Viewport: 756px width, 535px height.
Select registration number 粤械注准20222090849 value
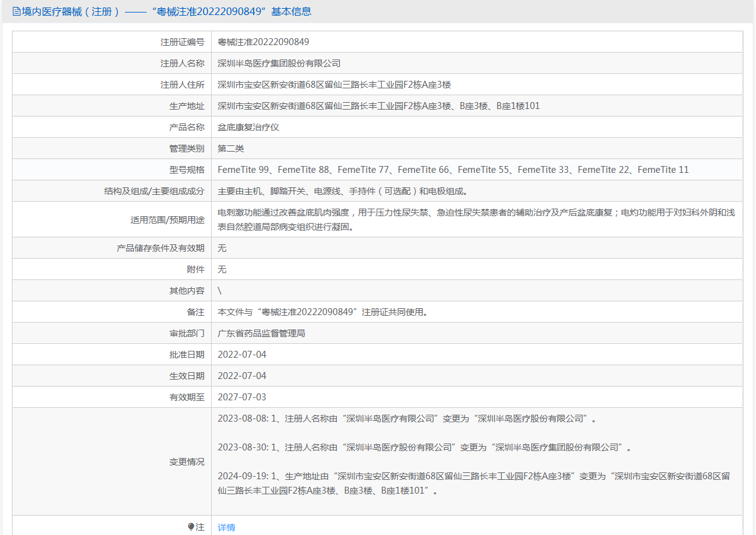tap(263, 42)
